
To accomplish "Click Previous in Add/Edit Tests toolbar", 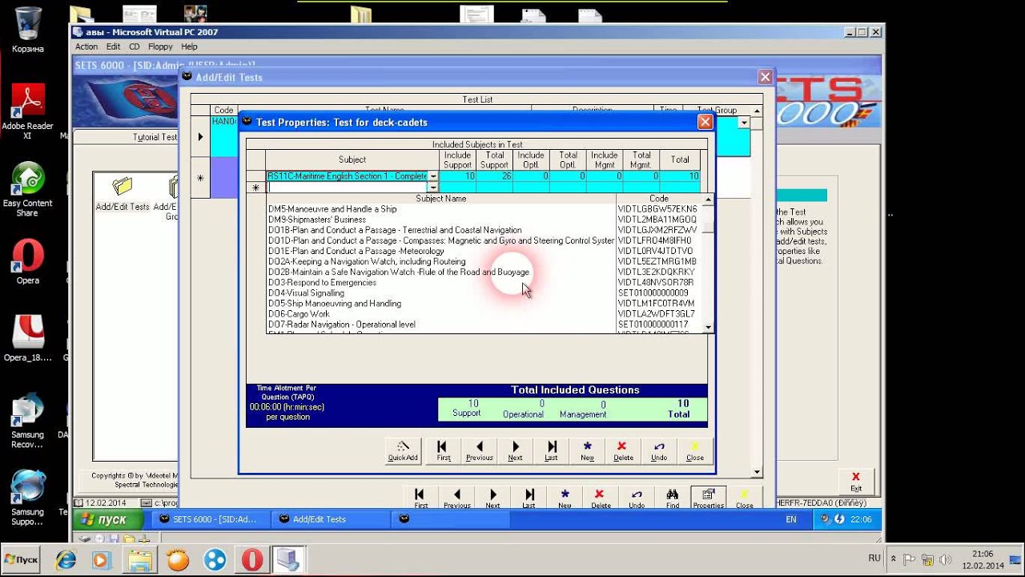I will (456, 498).
